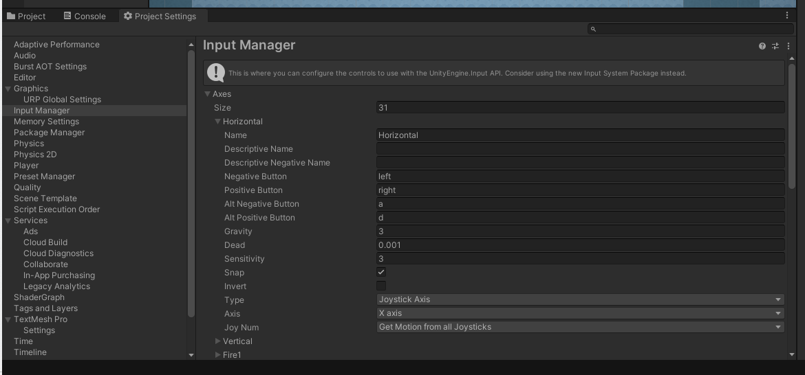Open TextMesh Pro Settings entry
805x375 pixels.
pos(39,330)
